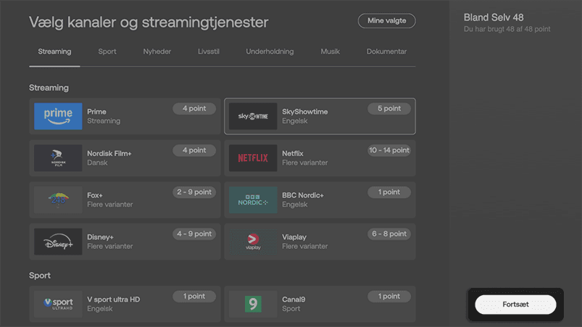Click the Viaplay 6 - 8 point badge

click(x=389, y=234)
